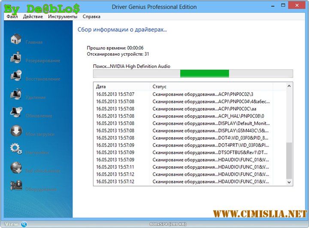Click the log list scrollbar up arrow
Screen dimensions: 309x228
[x=289, y=87]
